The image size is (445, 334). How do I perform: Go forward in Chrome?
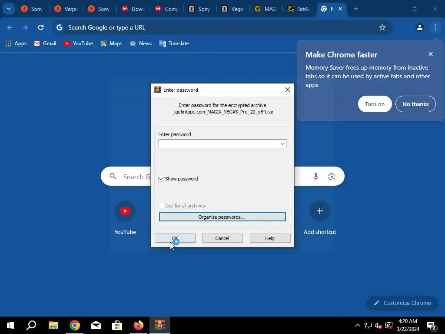(25, 27)
